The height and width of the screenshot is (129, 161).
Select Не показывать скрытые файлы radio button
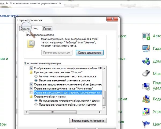(36, 101)
